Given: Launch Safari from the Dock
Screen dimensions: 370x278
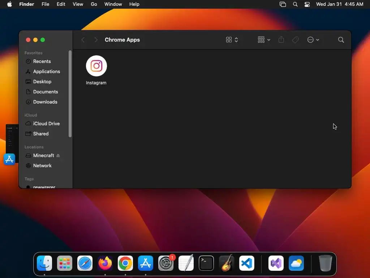Looking at the screenshot, I should click(85, 263).
